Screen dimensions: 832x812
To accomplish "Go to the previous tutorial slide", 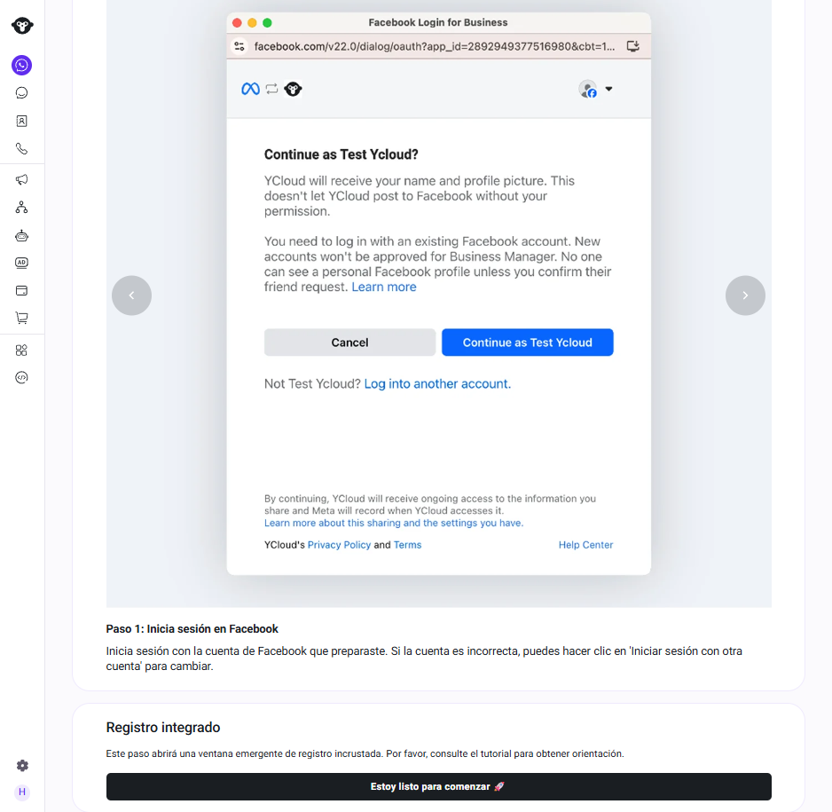I will (x=131, y=296).
